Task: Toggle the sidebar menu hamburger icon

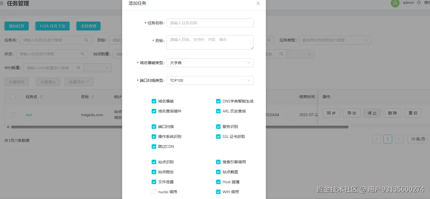Action: pos(2,3)
